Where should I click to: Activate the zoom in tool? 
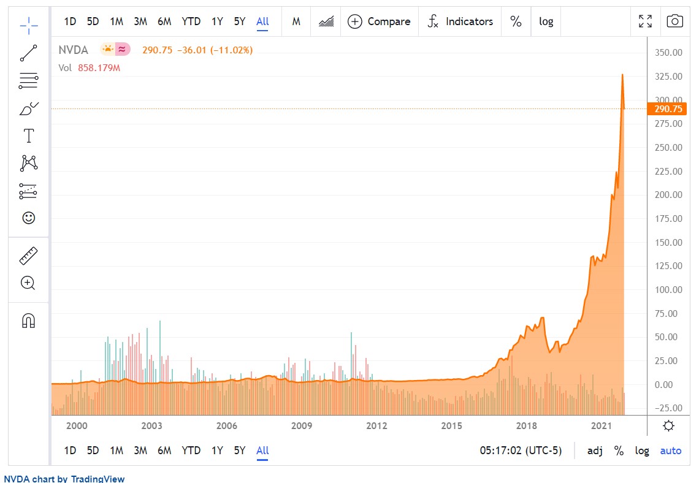(28, 283)
